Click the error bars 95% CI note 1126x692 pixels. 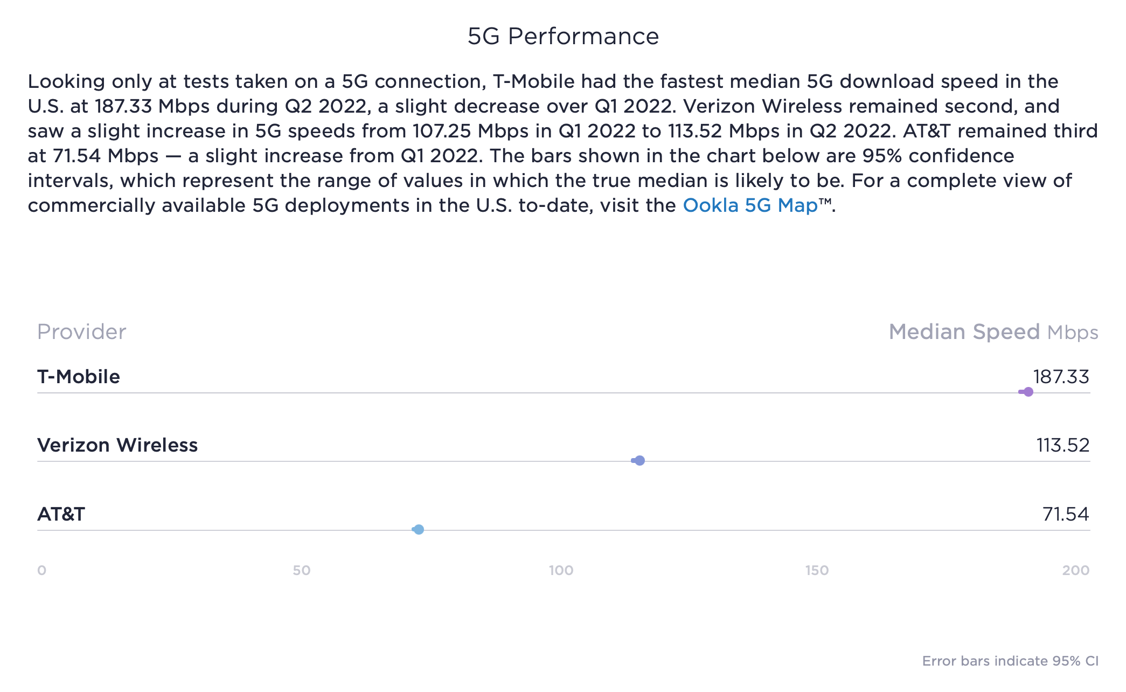(1010, 661)
